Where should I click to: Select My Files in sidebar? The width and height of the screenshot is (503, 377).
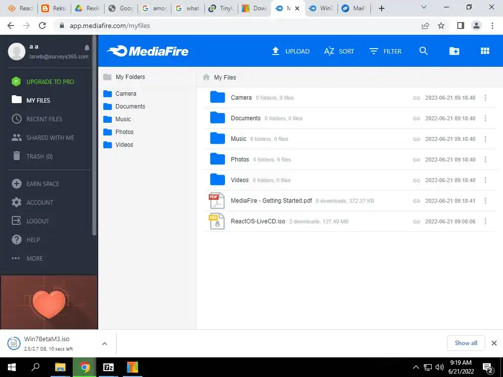click(x=31, y=100)
